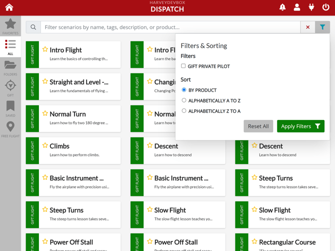Click the power button icon
This screenshot has width=335, height=251.
(325, 7)
